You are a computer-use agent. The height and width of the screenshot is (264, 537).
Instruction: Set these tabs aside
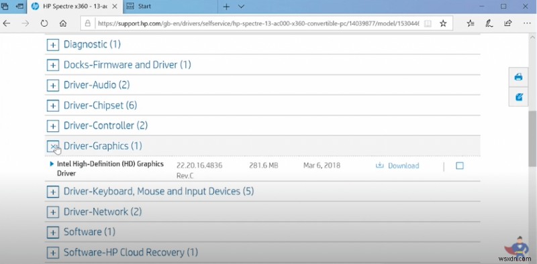20,6
